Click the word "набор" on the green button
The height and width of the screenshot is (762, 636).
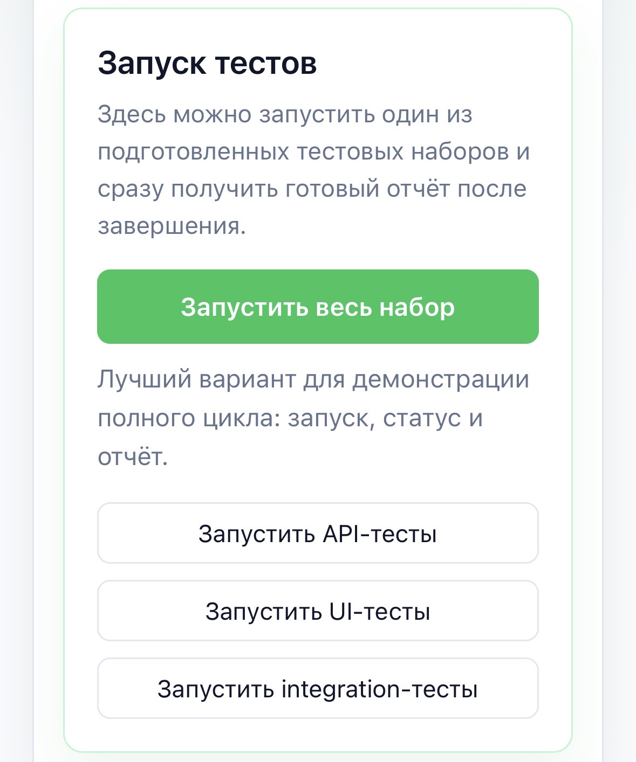tap(417, 307)
